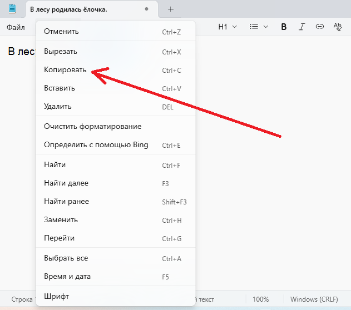Select Определить с помощью Bing
351x310 pixels.
(x=116, y=145)
